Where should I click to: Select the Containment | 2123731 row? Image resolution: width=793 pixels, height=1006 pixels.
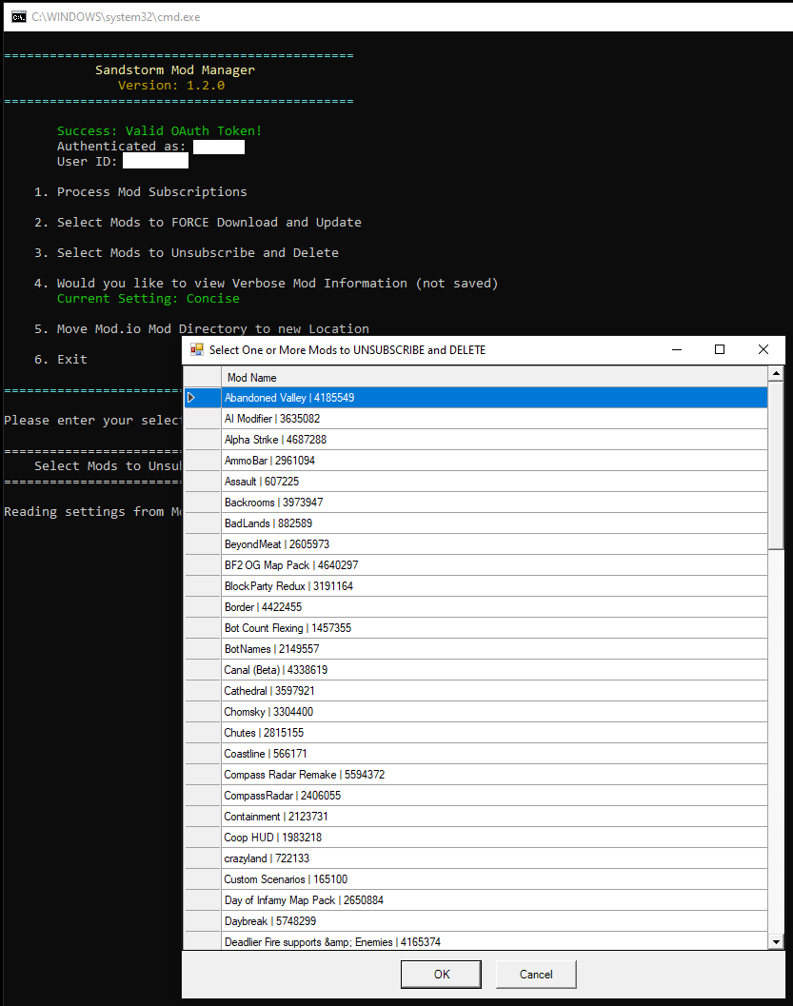coord(494,817)
